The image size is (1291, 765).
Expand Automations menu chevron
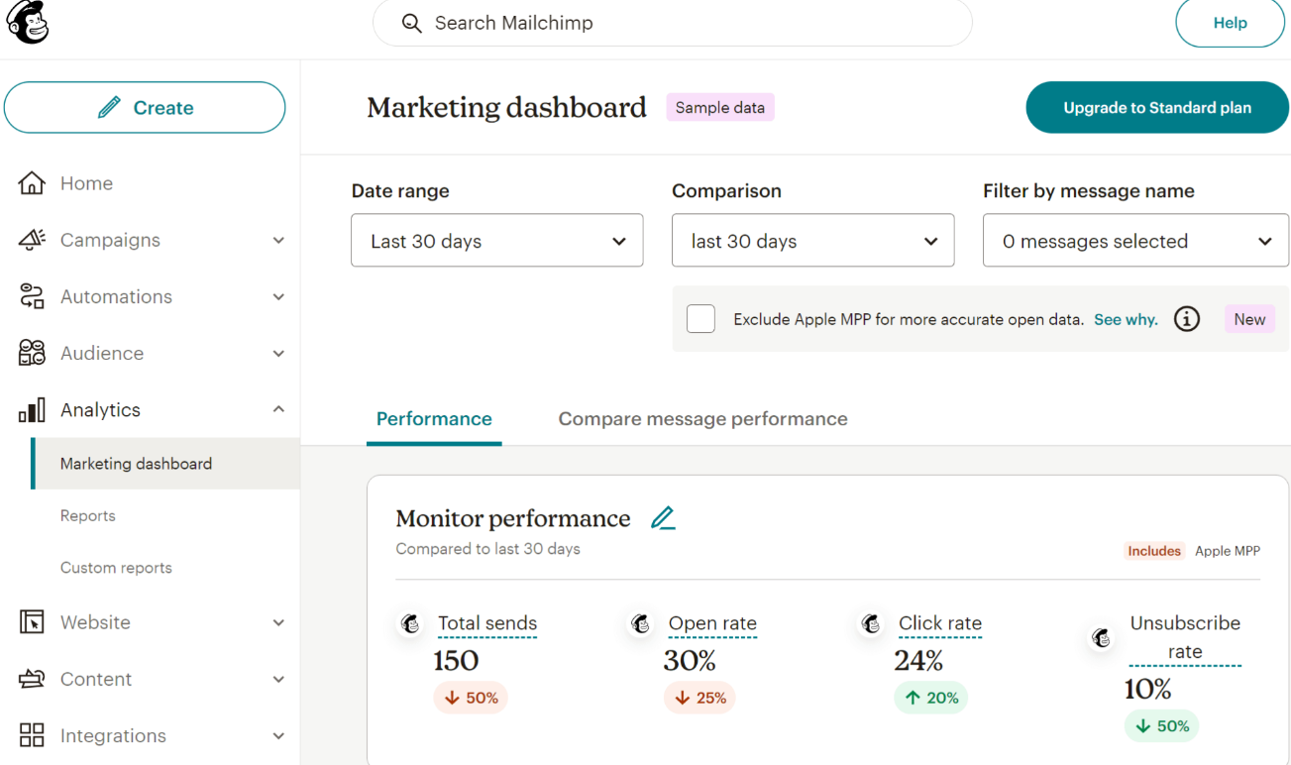[278, 296]
